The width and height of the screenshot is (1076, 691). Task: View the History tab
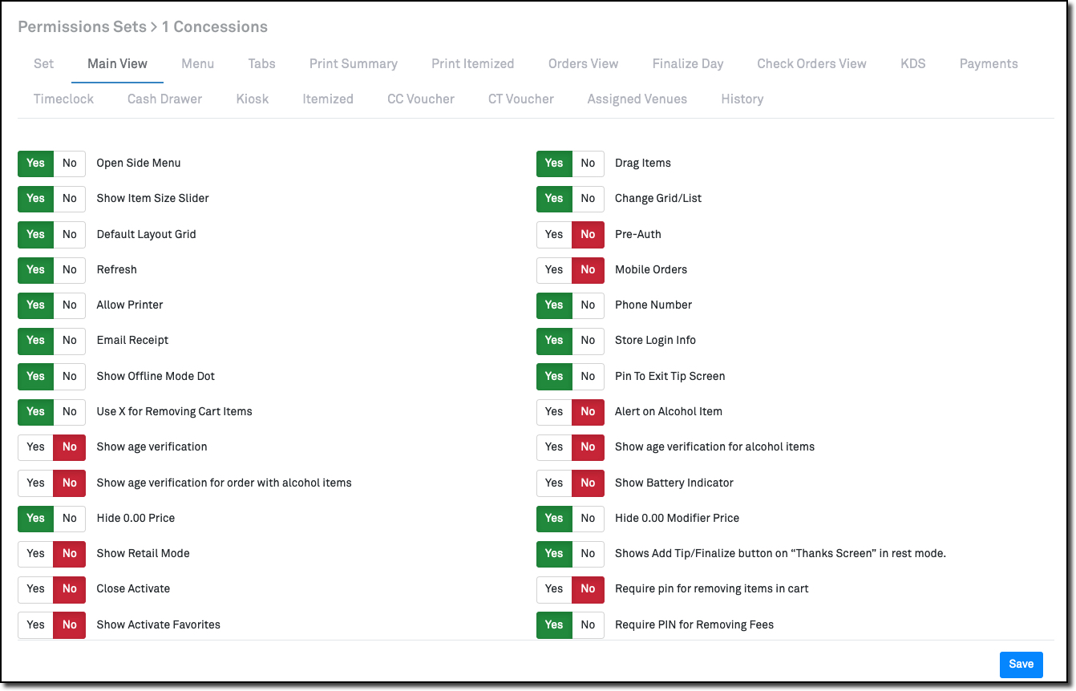click(742, 99)
